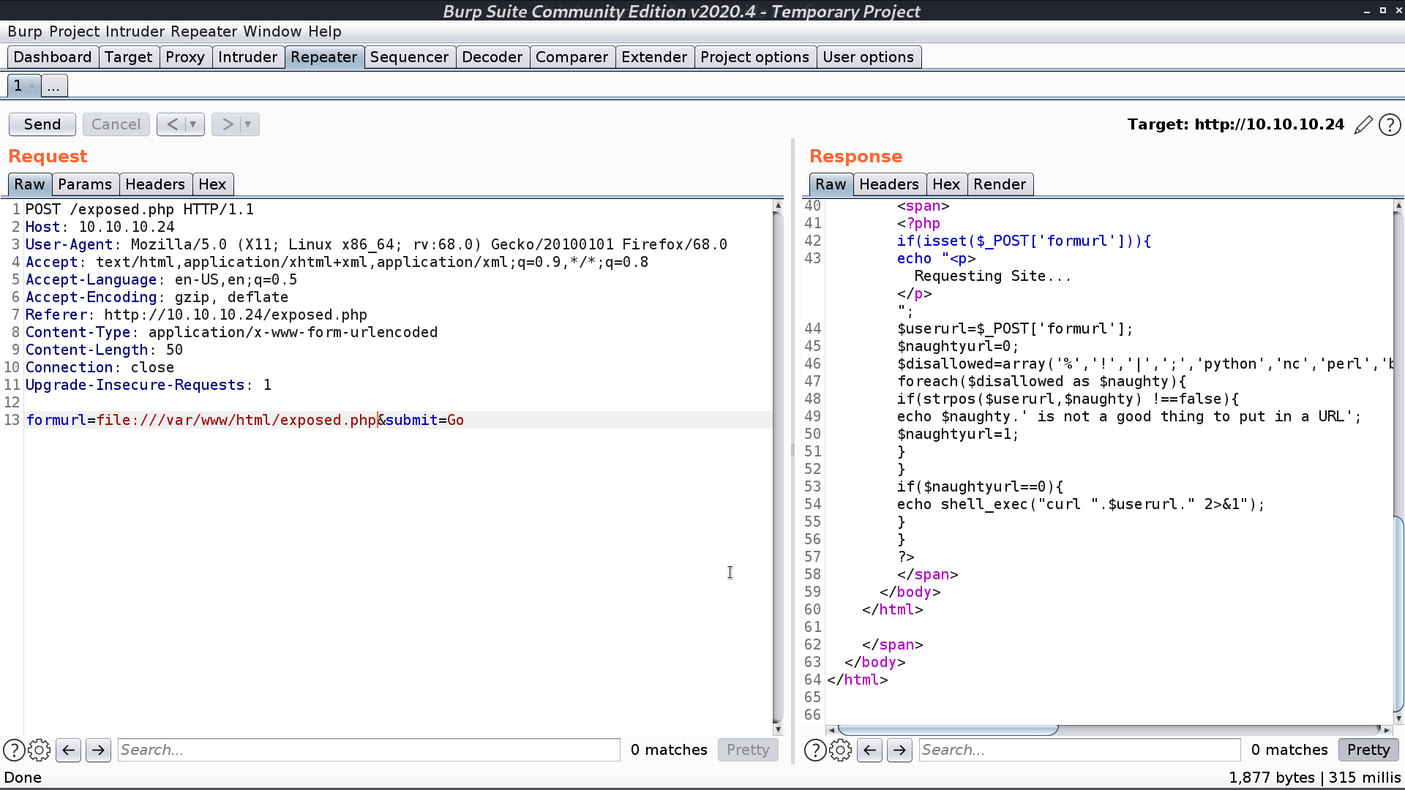1405x790 pixels.
Task: Toggle Pretty view for the Request
Action: tap(748, 750)
